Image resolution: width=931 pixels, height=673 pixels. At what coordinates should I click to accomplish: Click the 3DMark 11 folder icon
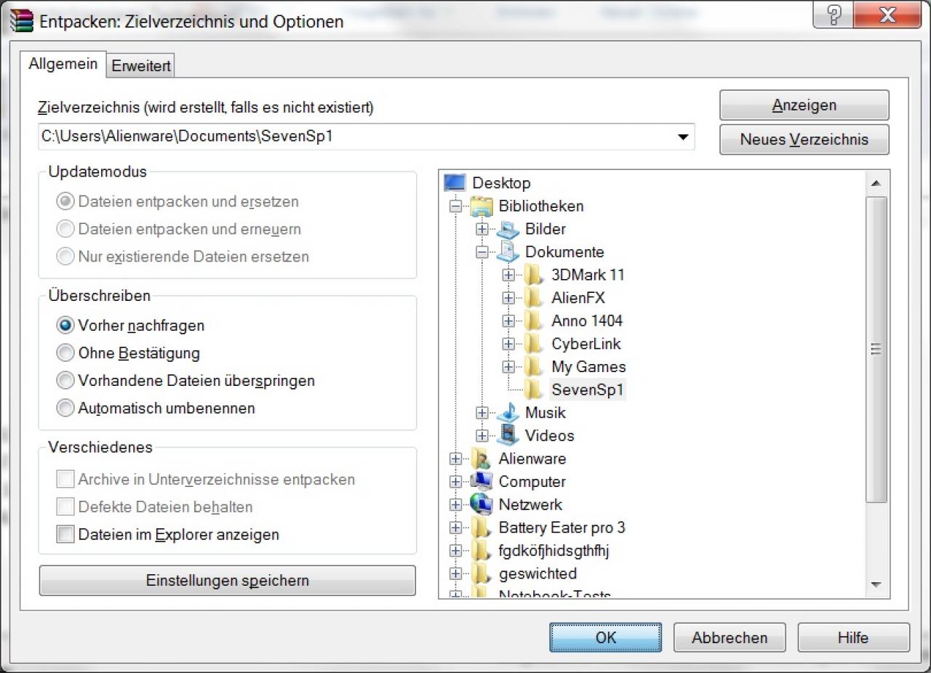[534, 275]
